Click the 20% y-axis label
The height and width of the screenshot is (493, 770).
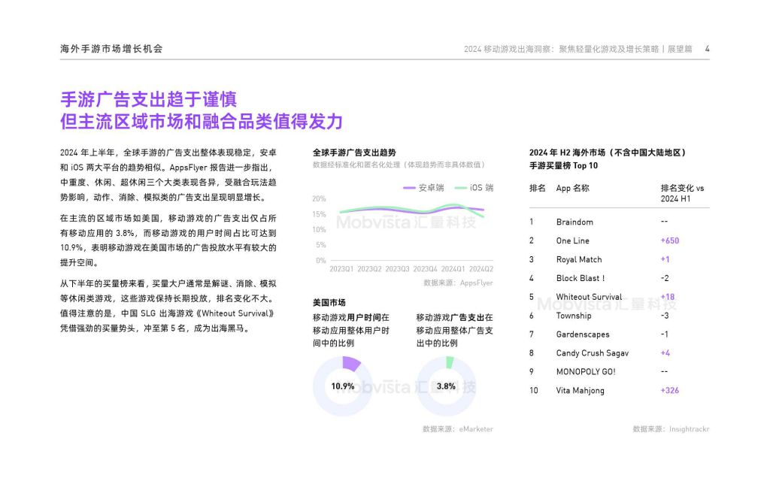coord(319,198)
